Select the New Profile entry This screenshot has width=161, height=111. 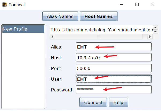[23, 29]
